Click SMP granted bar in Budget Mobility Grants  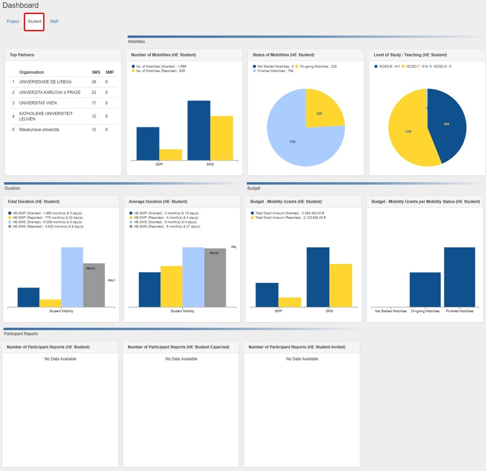coord(267,295)
